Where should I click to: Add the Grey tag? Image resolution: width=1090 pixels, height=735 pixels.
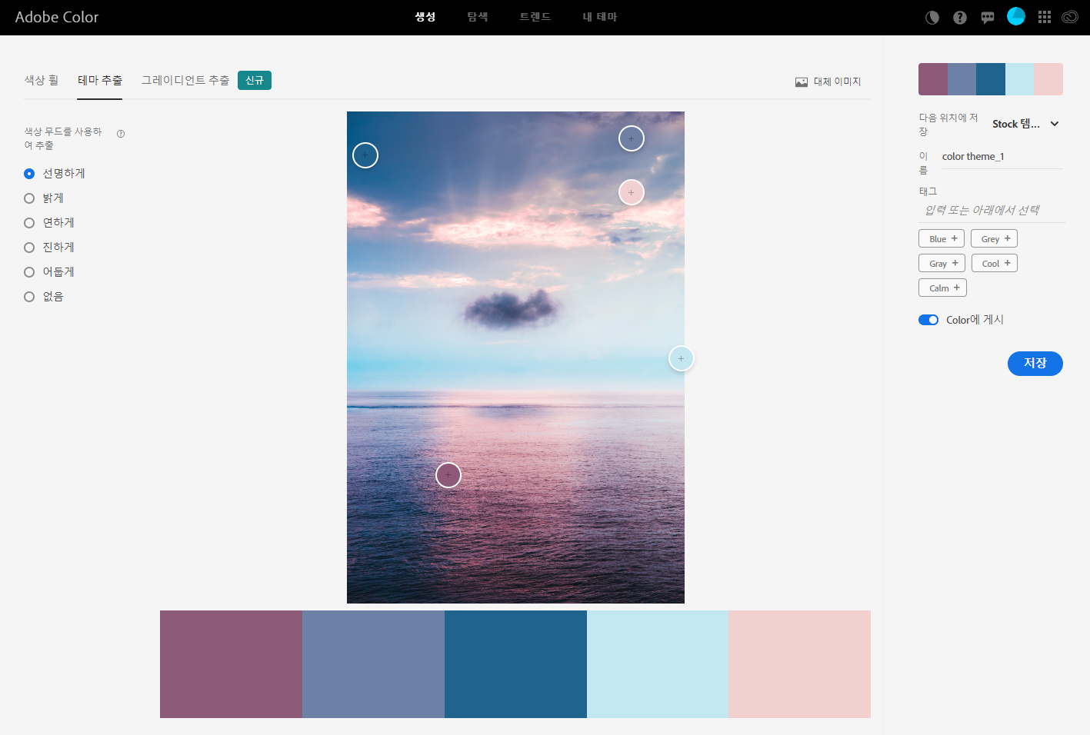994,238
